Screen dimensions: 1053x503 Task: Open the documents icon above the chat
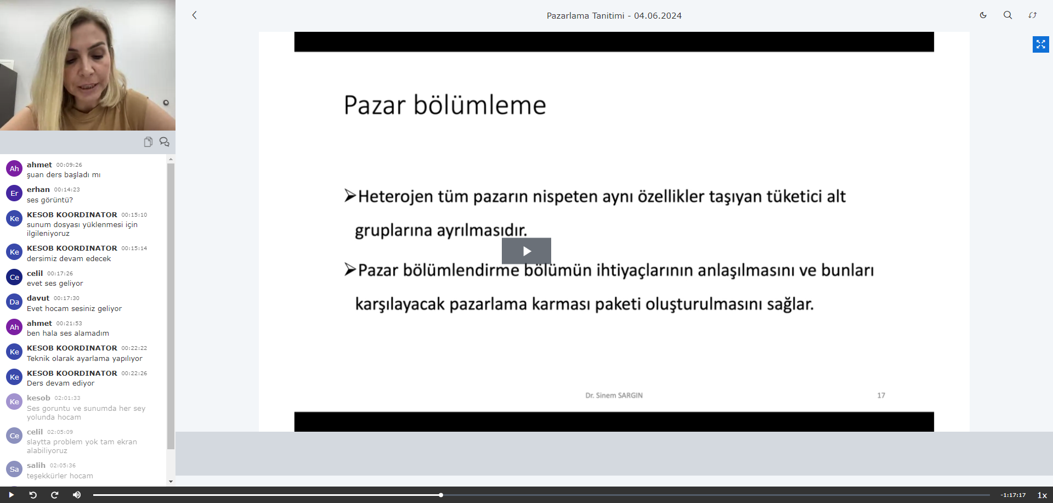(x=148, y=142)
